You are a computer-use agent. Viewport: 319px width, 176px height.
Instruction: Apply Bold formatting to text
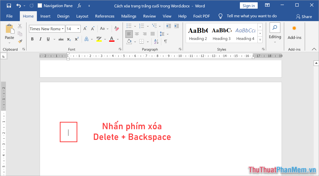pos(32,39)
